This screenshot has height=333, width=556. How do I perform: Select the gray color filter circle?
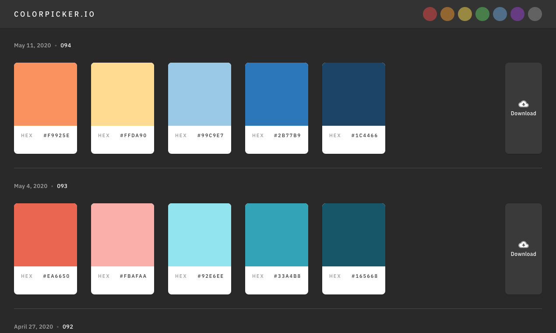535,14
